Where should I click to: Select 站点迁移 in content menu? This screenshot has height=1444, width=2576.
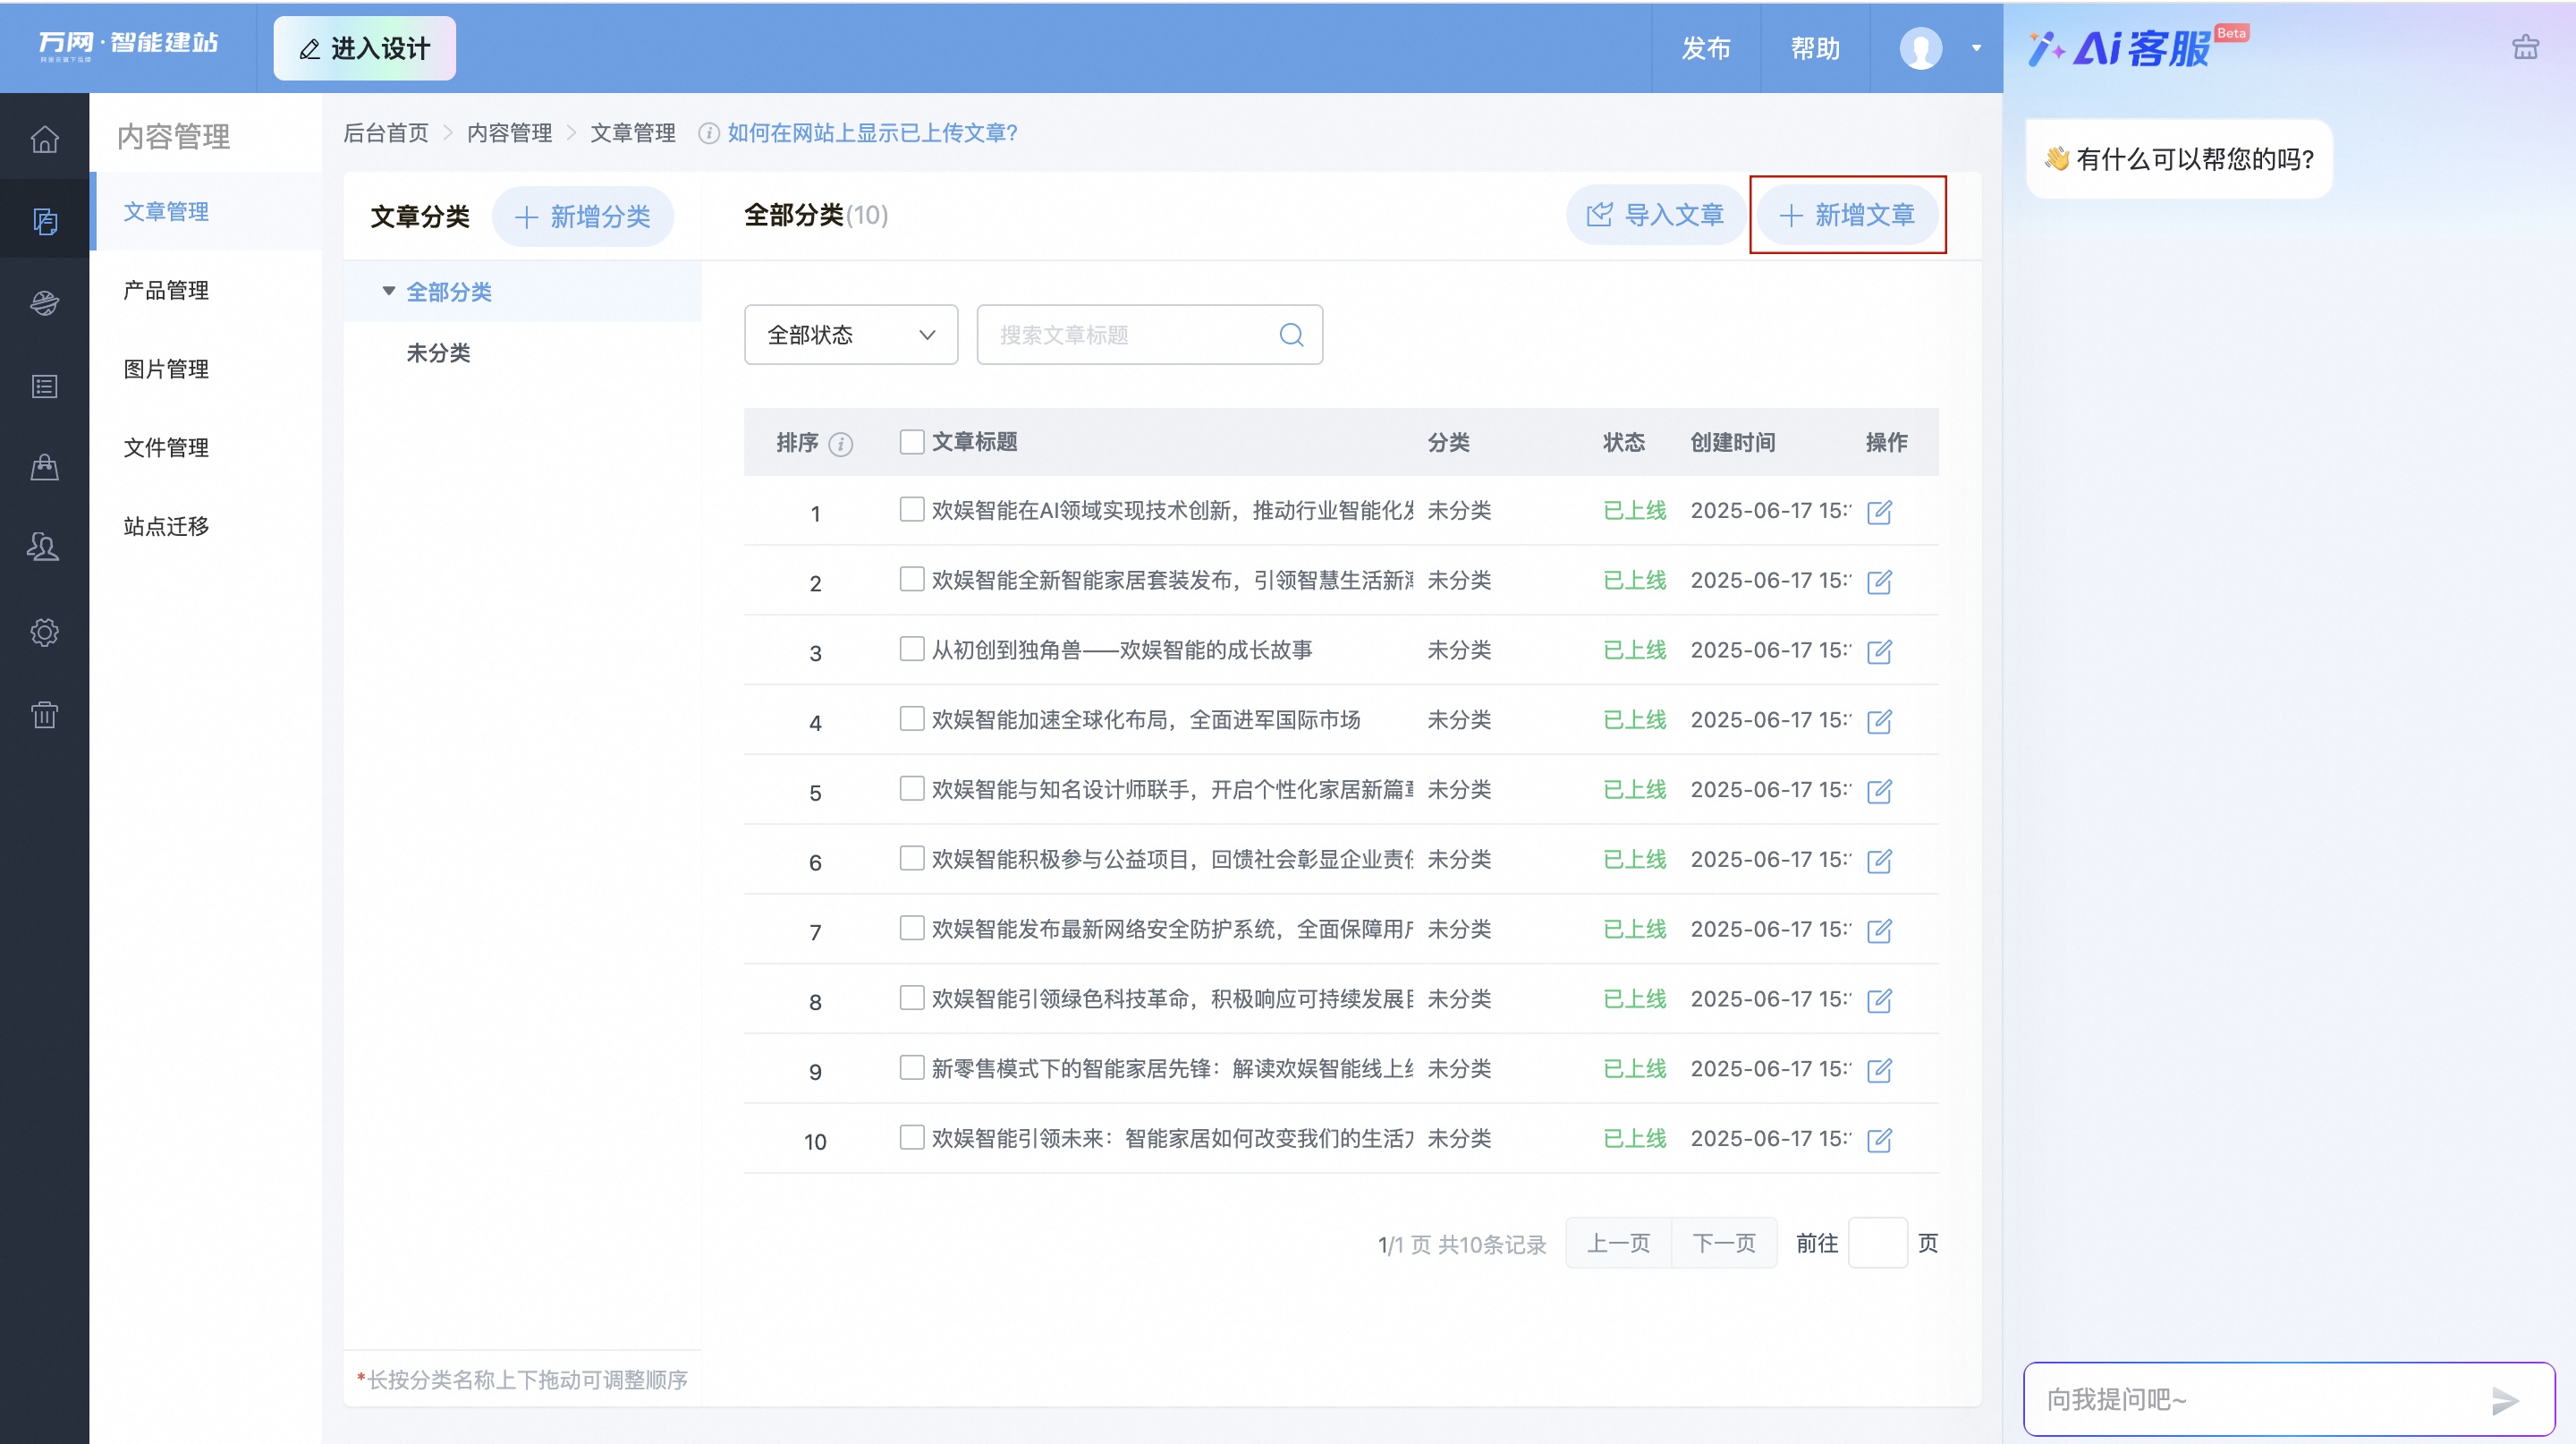[x=166, y=526]
